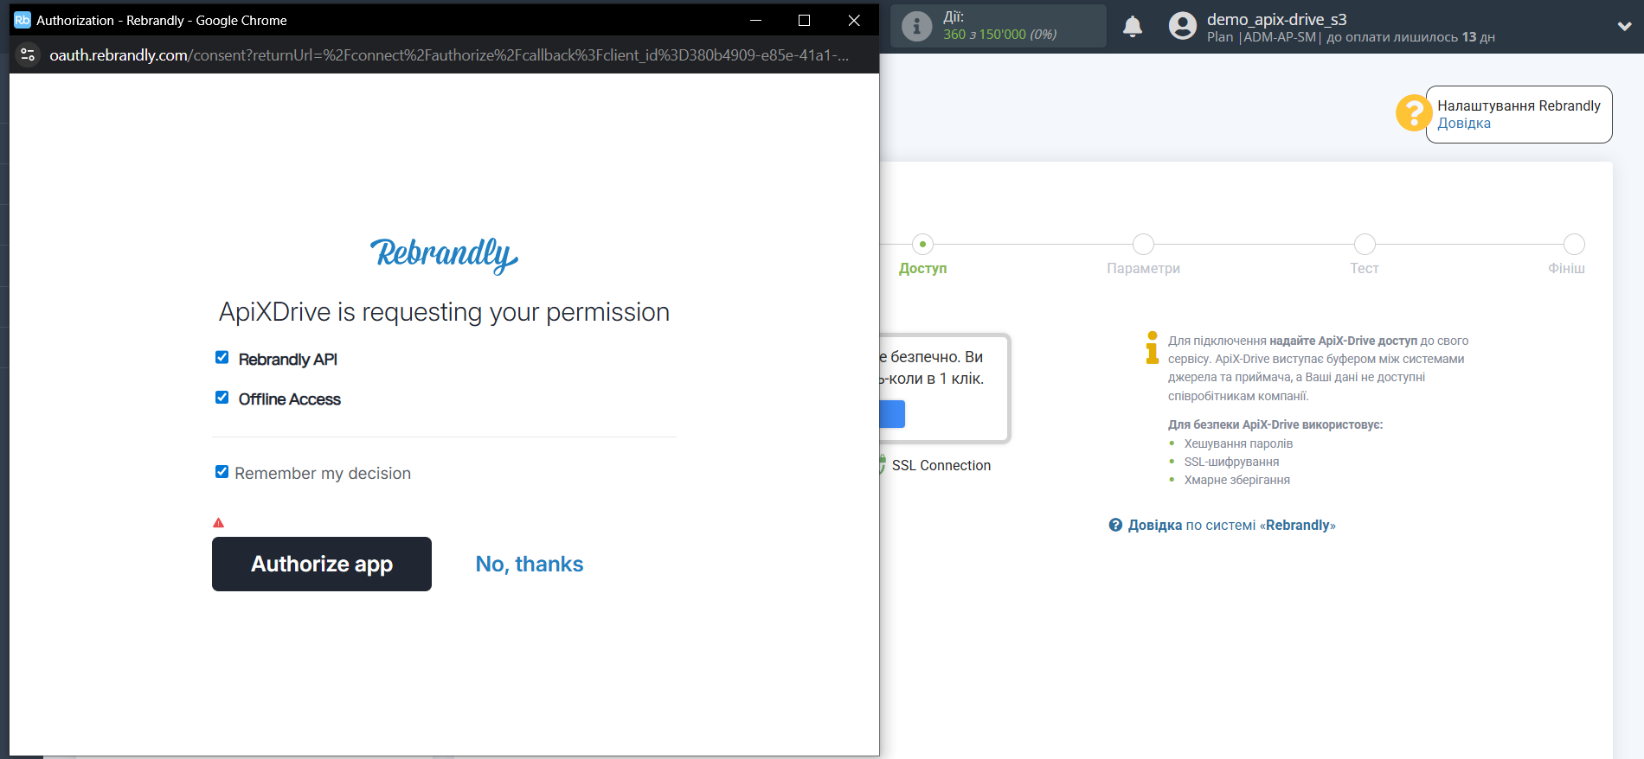
Task: Uncheck Remember my decision
Action: (222, 471)
